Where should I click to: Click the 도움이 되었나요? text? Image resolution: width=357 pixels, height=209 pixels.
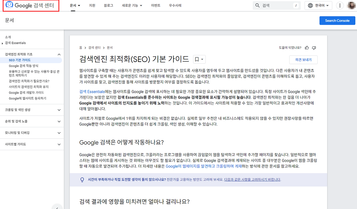tap(290, 48)
